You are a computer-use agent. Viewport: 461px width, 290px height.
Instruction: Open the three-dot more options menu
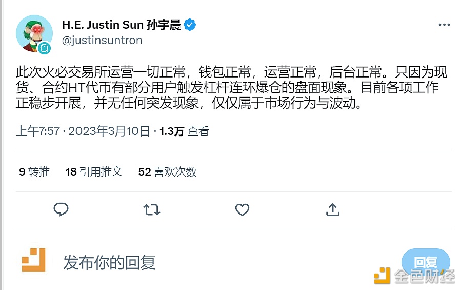click(x=444, y=25)
